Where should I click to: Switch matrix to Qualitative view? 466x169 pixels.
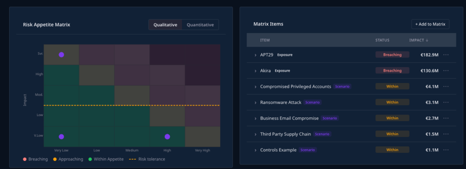pyautogui.click(x=165, y=25)
